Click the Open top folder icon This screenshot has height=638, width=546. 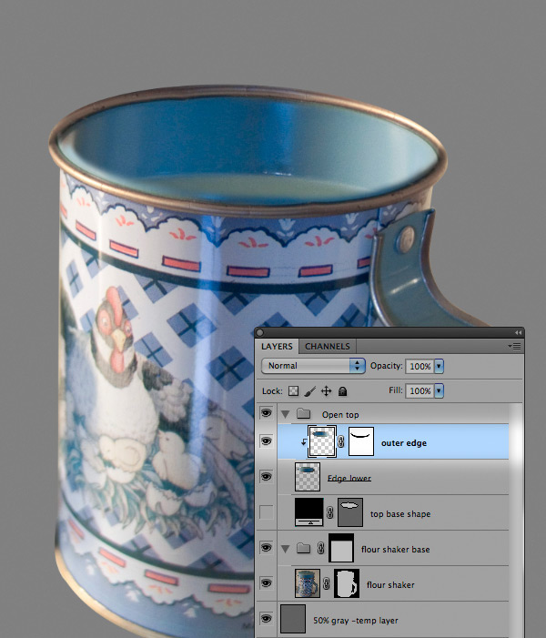coord(303,414)
